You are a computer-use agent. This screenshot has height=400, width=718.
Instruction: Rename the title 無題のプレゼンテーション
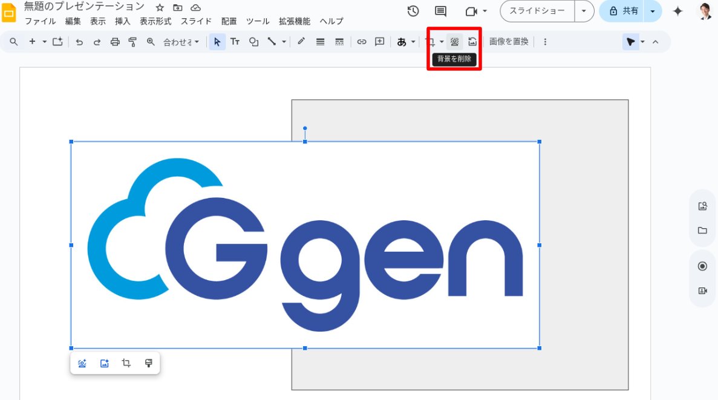coord(84,7)
